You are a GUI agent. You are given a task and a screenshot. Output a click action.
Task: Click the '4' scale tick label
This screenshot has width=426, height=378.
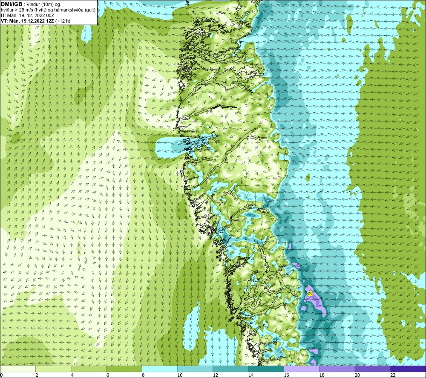click(x=72, y=375)
